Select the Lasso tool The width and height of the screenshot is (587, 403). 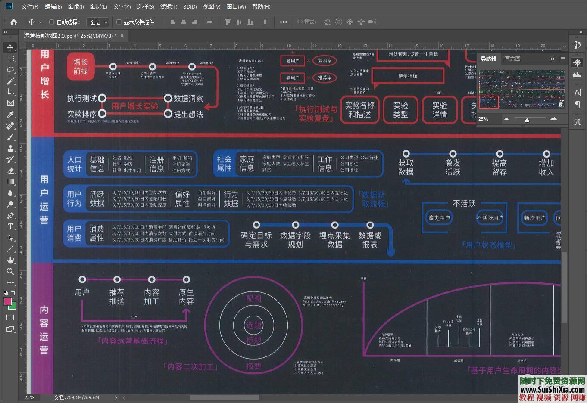coord(10,70)
